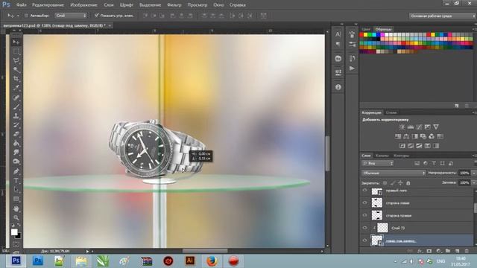Select the Path Selection tool
This screenshot has height=268, width=477.
[x=16, y=190]
